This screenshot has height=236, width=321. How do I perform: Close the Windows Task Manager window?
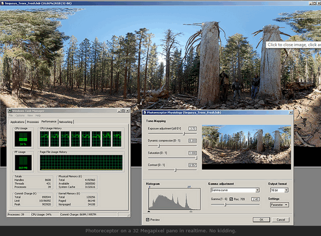pos(127,110)
